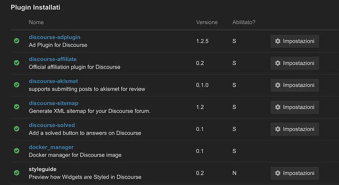
Task: Click the styleguide plugin name
Action: [43, 169]
